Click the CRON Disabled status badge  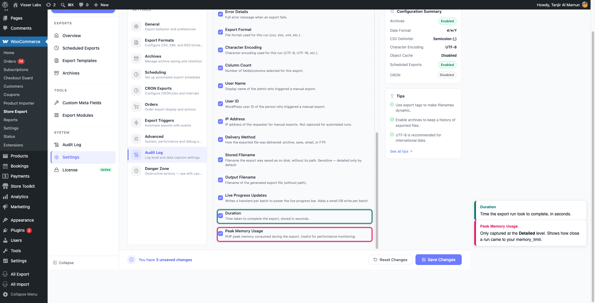click(x=447, y=75)
